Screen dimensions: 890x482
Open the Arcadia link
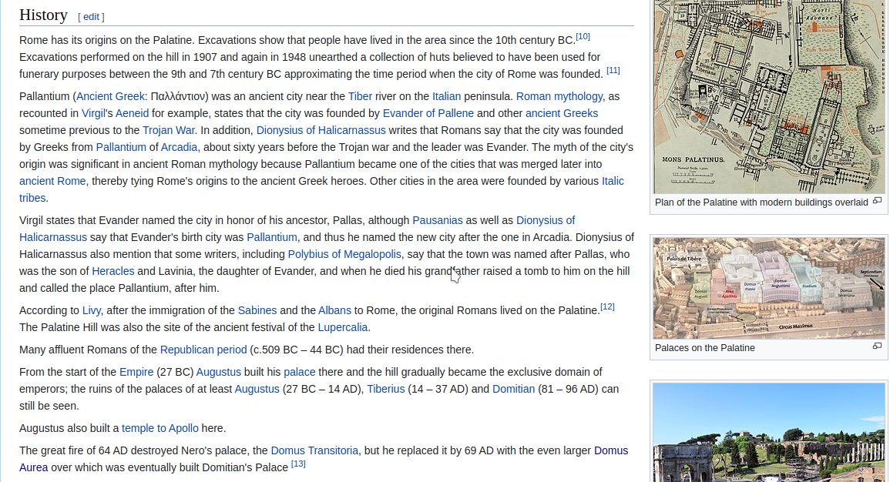[x=179, y=147]
